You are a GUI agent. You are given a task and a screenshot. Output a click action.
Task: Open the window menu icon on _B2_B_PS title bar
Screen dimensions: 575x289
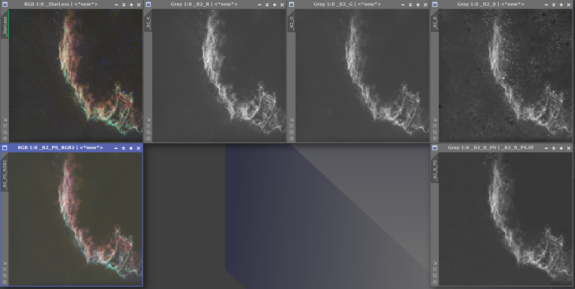coord(435,148)
